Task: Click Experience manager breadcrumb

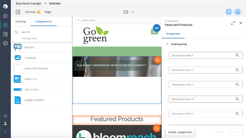Action: click(28, 4)
